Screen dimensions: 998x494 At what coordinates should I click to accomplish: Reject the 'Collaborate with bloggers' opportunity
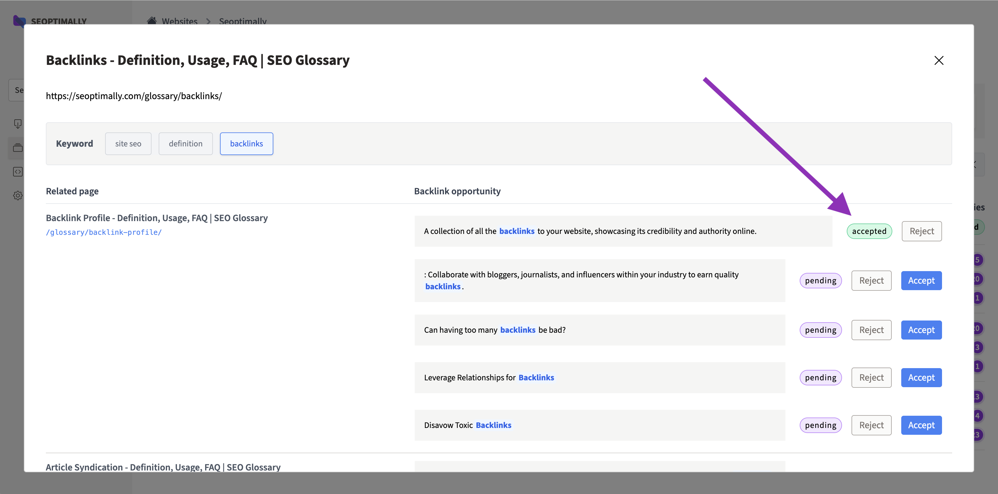tap(871, 281)
